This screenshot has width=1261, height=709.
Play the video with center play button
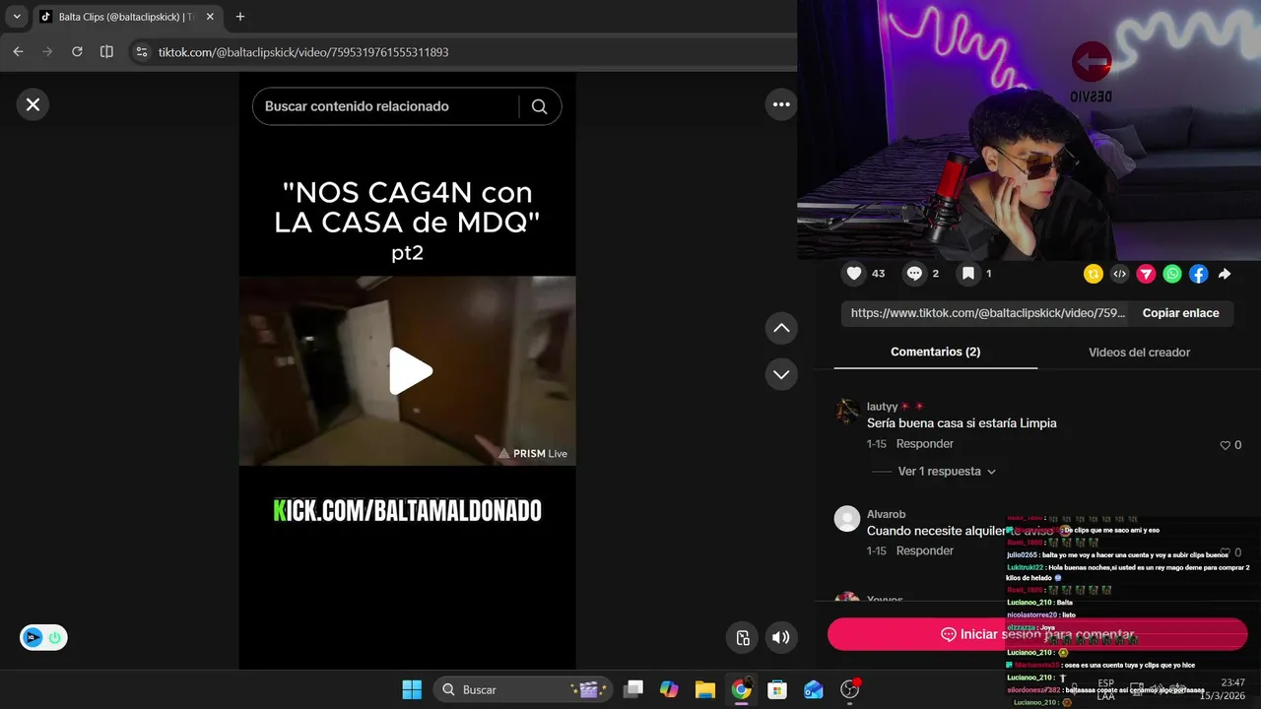pos(408,371)
